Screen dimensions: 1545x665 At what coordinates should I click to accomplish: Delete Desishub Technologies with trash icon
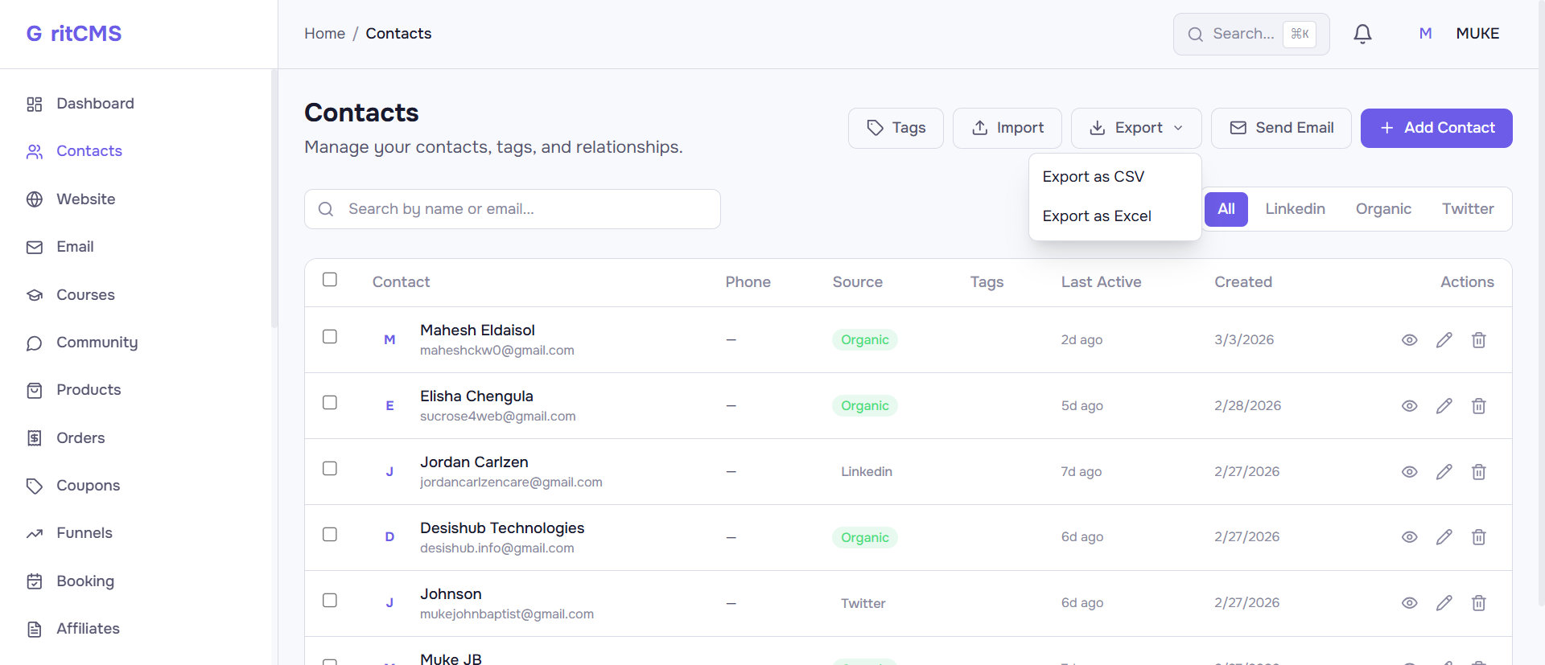click(x=1479, y=537)
